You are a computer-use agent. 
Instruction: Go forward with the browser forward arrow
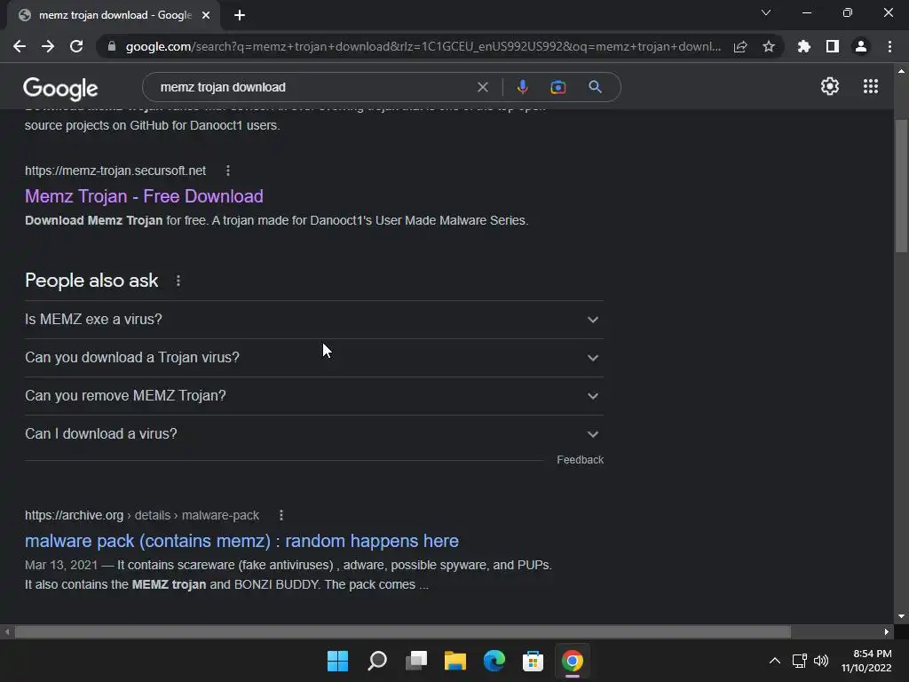(48, 46)
